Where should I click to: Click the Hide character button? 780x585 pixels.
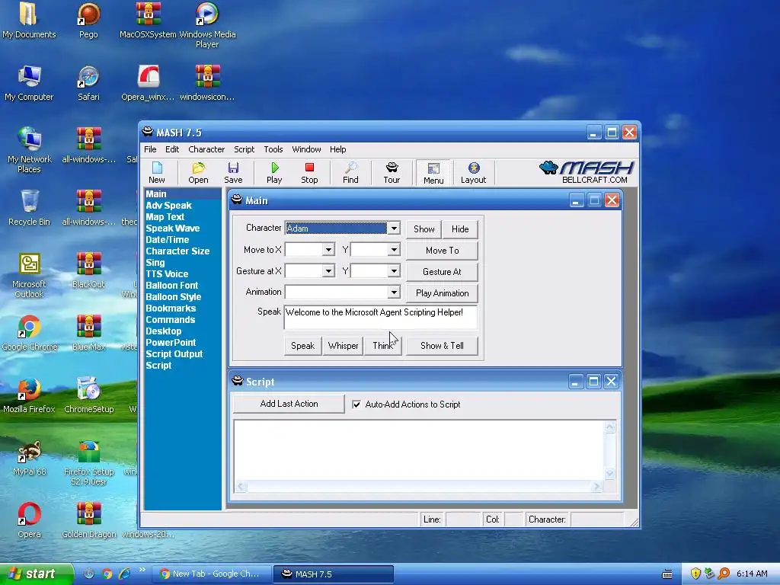point(460,229)
